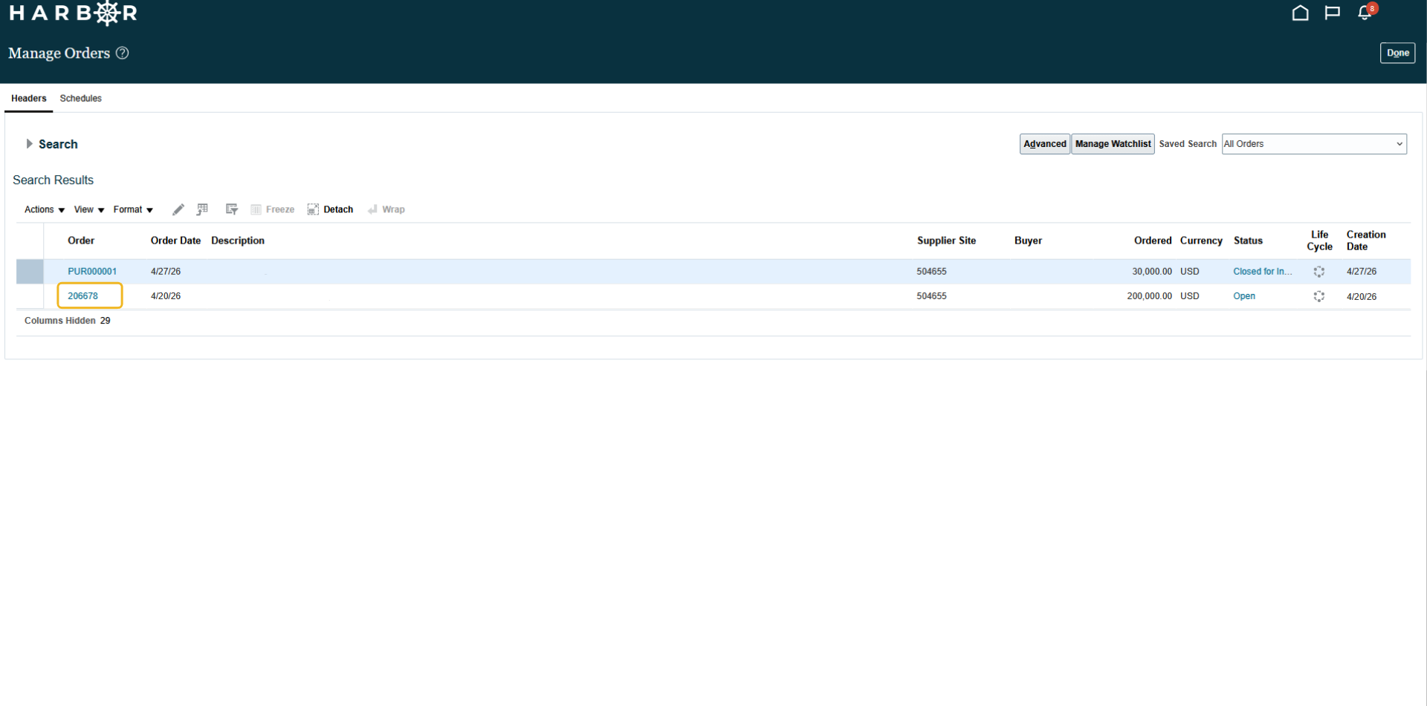This screenshot has height=706, width=1427.
Task: Open the View menu
Action: pos(89,209)
